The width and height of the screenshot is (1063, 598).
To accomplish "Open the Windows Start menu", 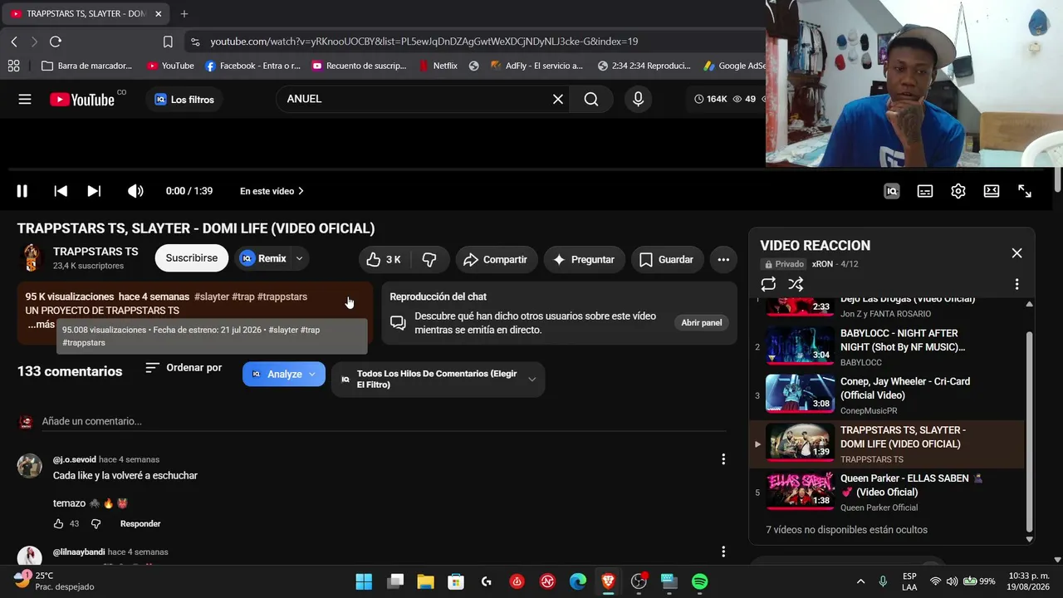I will click(364, 581).
